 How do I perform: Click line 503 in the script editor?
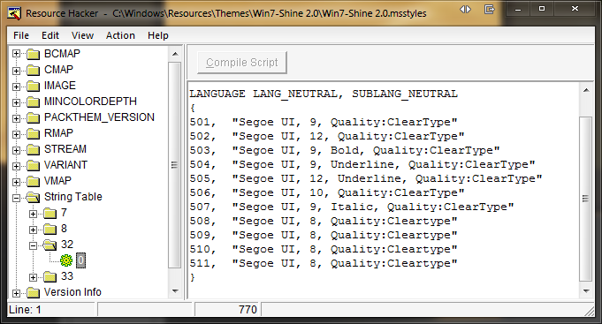coord(345,150)
